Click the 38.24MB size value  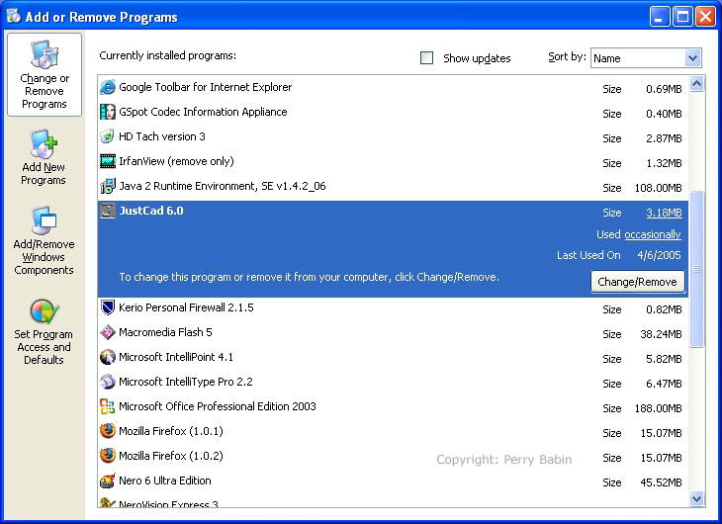point(661,334)
